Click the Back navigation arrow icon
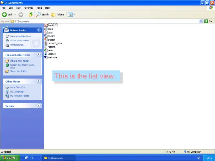 (x=5, y=14)
